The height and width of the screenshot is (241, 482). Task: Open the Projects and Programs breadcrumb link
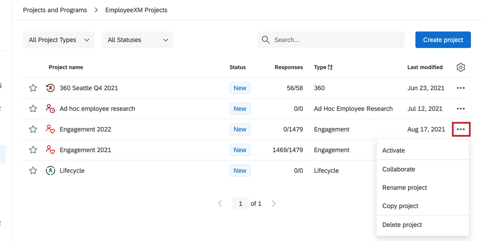point(55,10)
